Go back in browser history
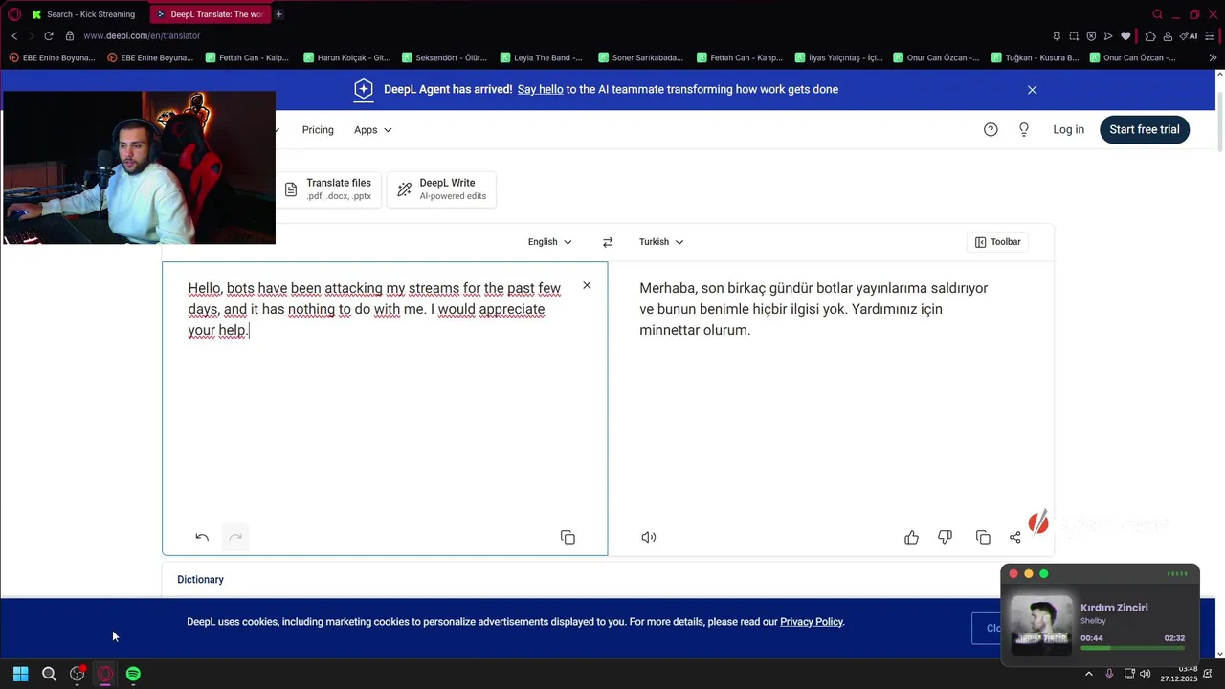The image size is (1225, 689). coord(14,35)
